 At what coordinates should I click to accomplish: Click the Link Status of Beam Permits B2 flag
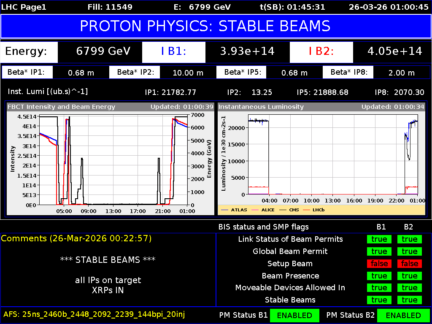[x=408, y=239]
